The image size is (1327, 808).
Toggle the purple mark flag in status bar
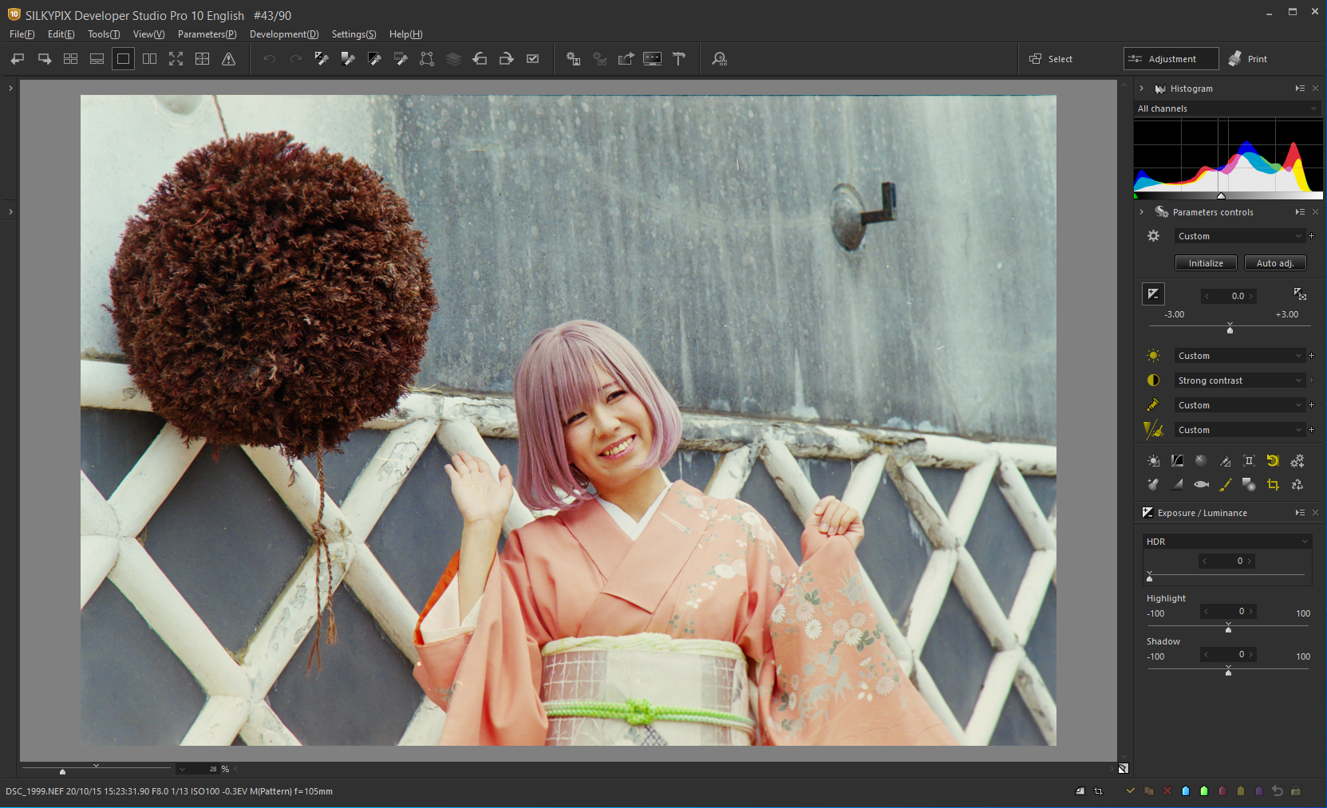(x=1259, y=791)
